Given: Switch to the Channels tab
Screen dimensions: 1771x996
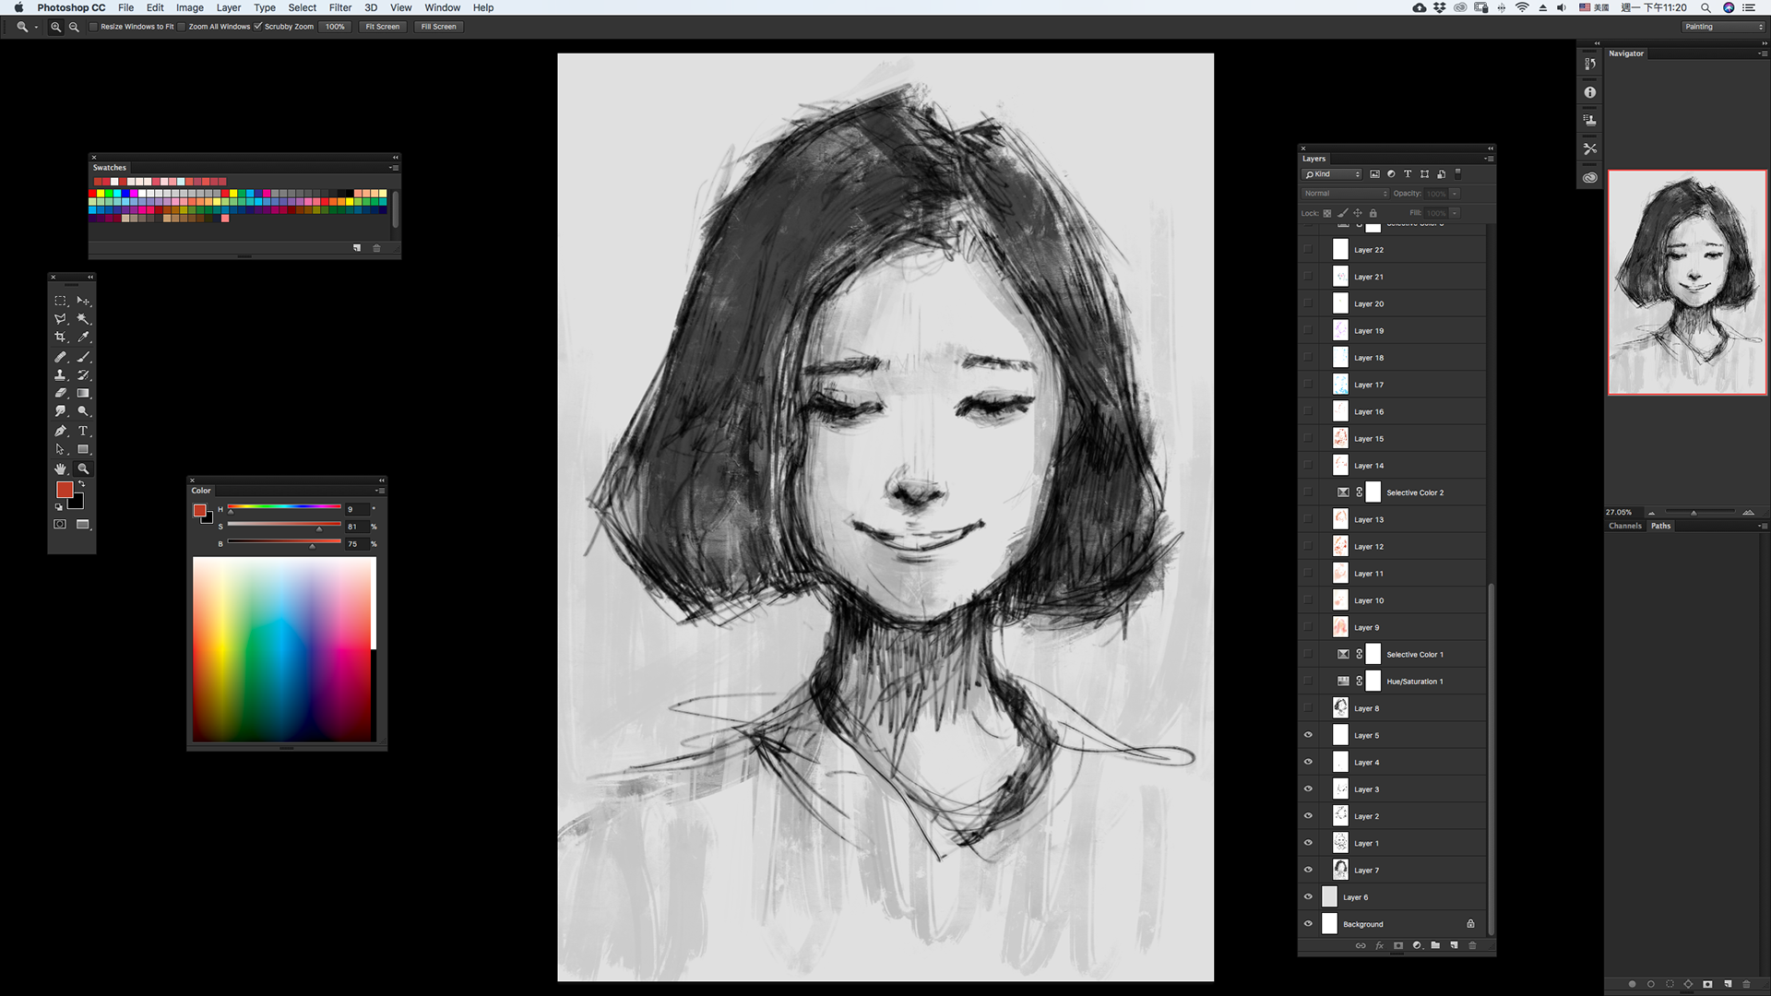Looking at the screenshot, I should pyautogui.click(x=1624, y=526).
